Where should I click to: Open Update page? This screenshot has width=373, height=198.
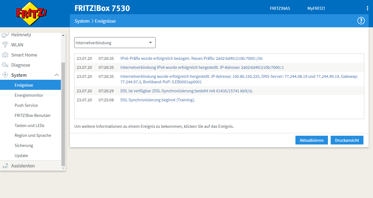[x=21, y=156]
